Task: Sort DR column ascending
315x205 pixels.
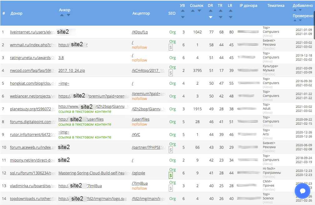Action: pyautogui.click(x=211, y=11)
